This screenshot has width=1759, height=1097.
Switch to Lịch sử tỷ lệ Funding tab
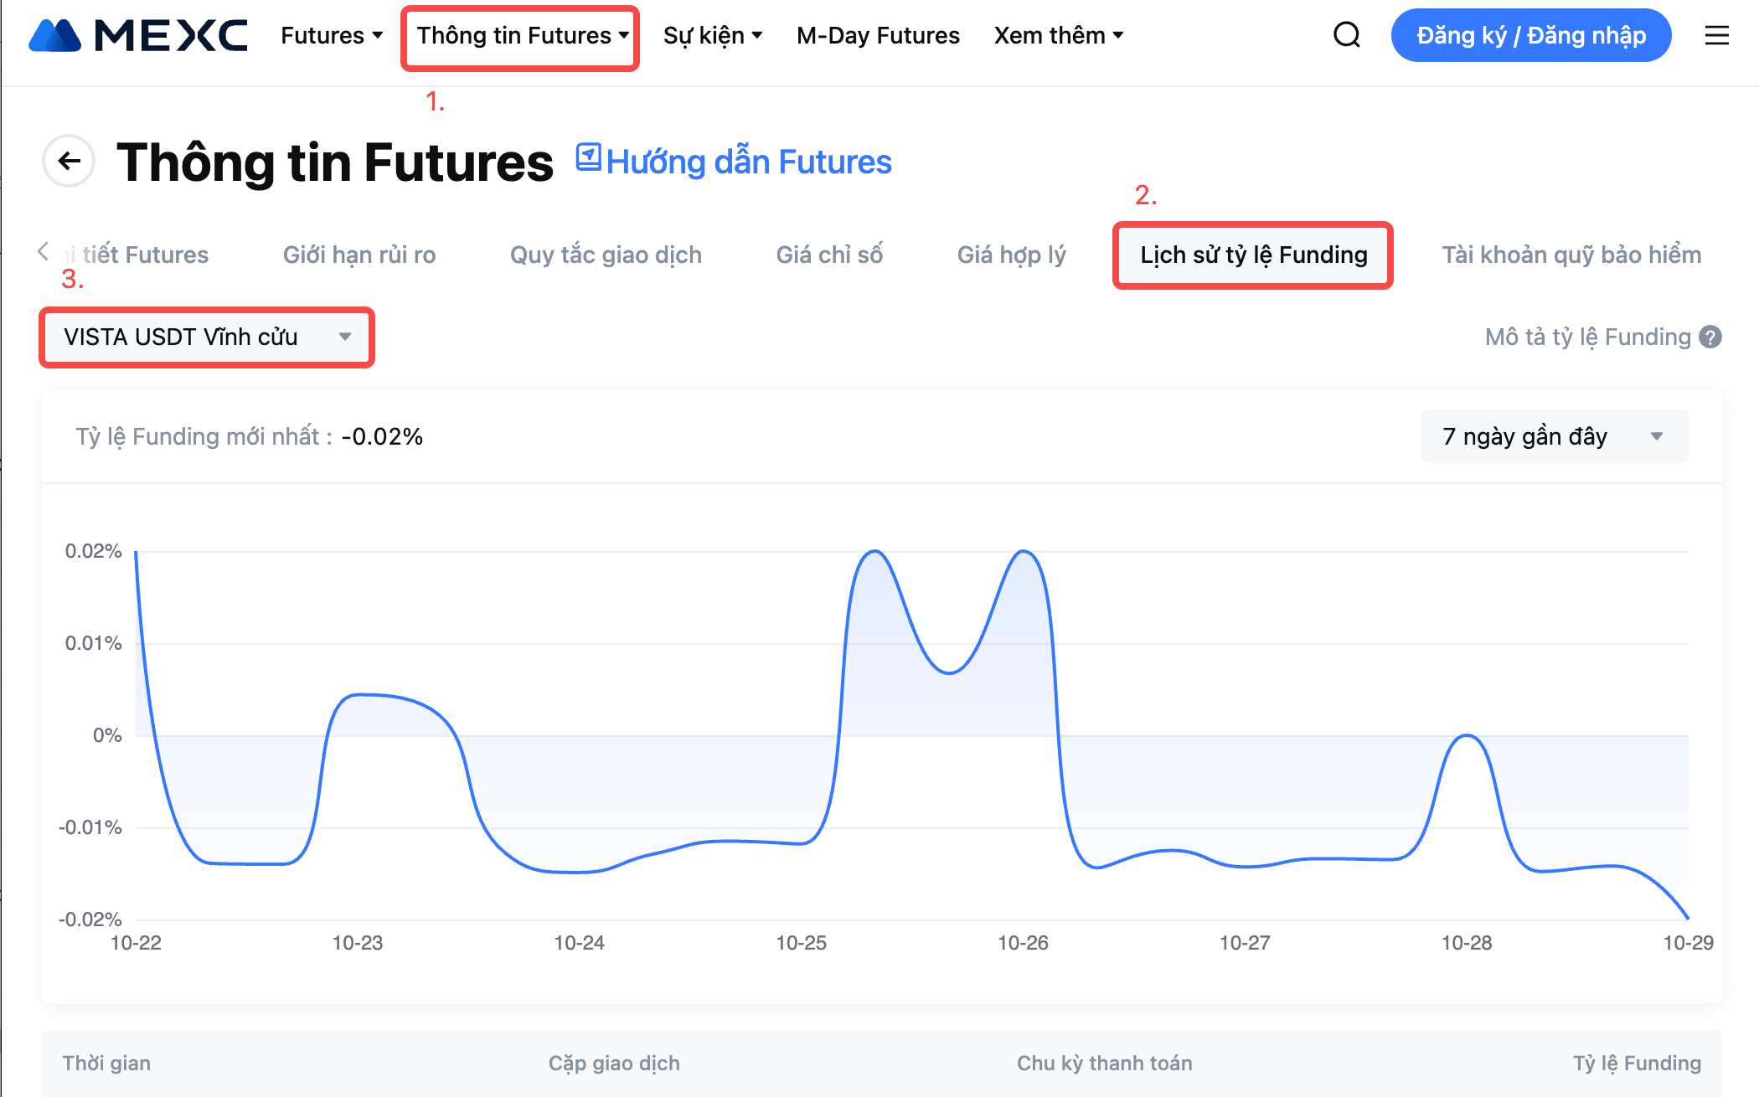tap(1253, 255)
